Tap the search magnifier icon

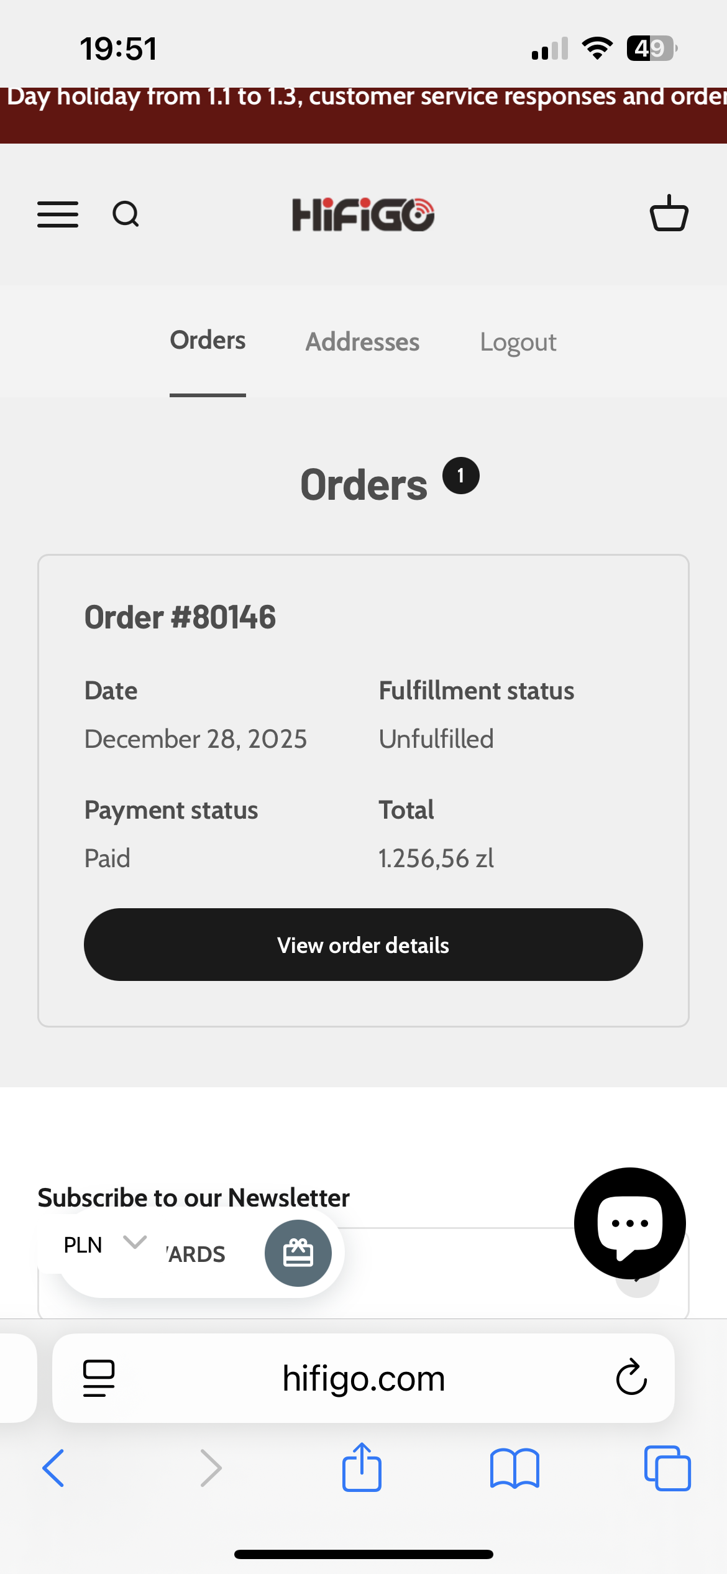[126, 214]
